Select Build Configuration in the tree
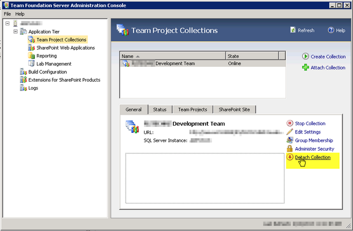The image size is (353, 231). pos(47,72)
